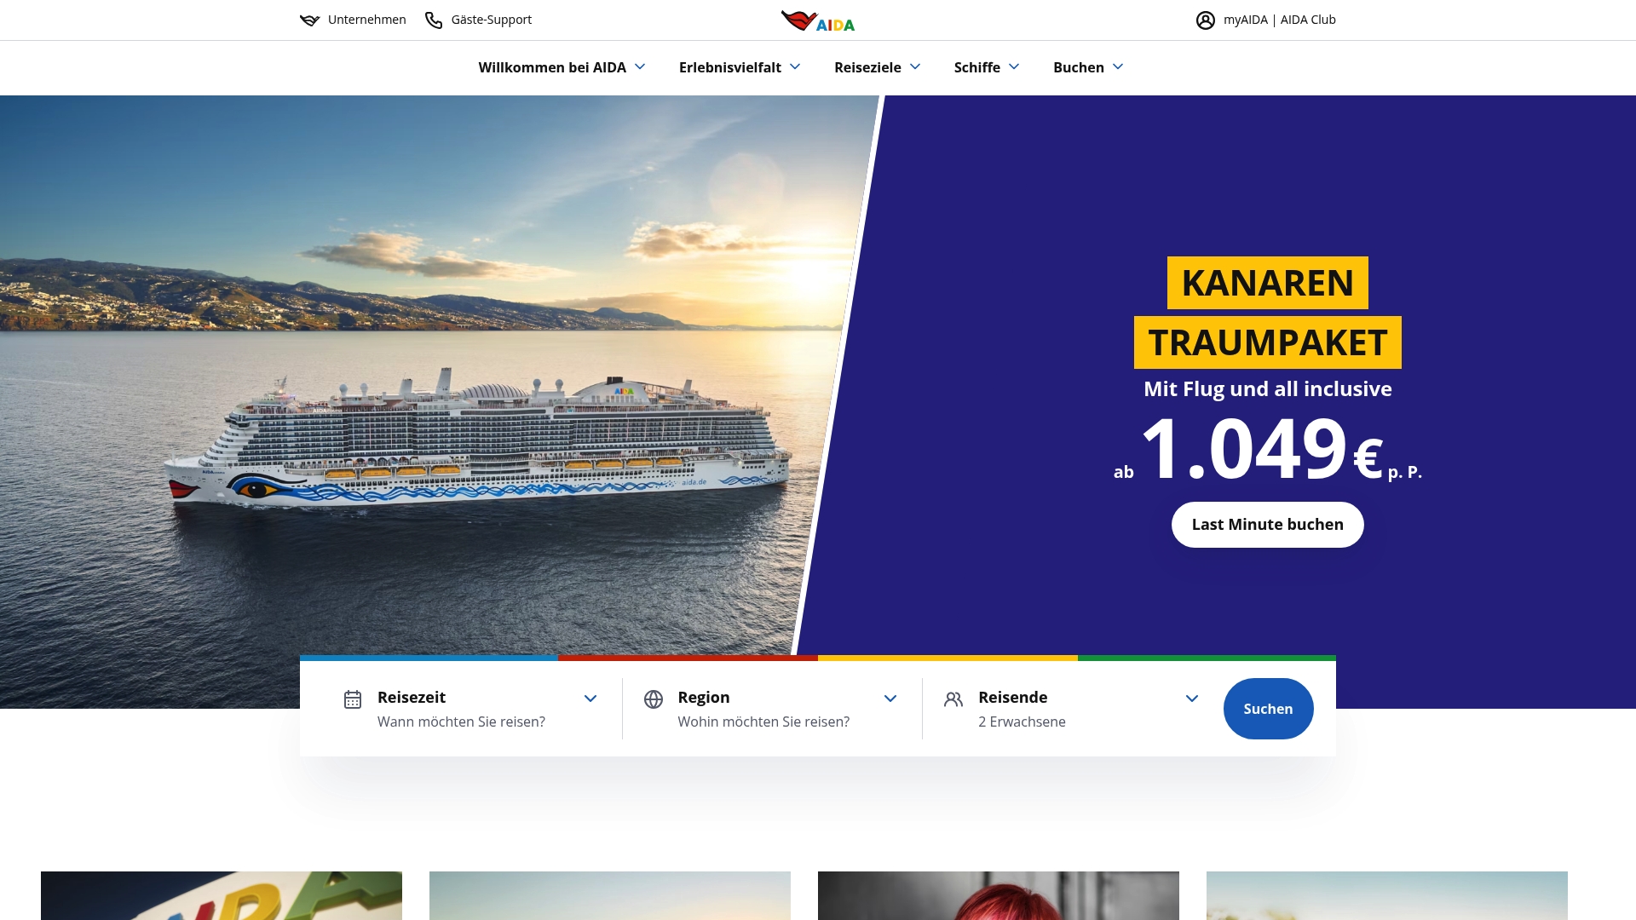Click the myAIDA user profile icon
Viewport: 1636px width, 920px height.
click(x=1205, y=20)
